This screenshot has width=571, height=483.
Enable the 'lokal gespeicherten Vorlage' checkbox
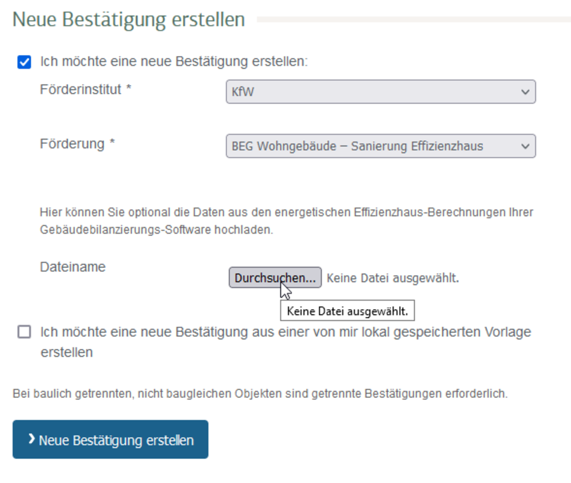(x=24, y=332)
